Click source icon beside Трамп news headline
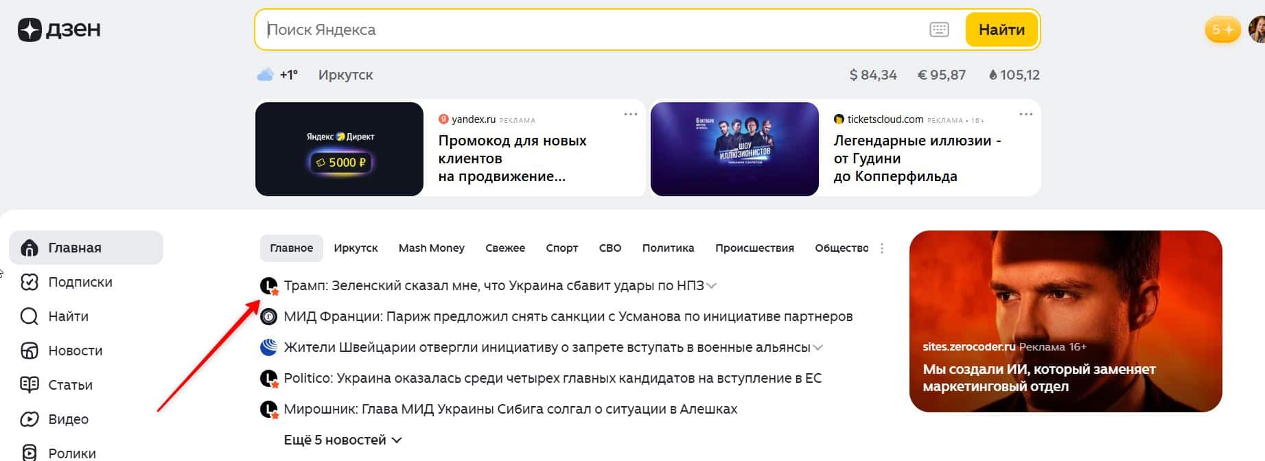This screenshot has width=1265, height=461. 269,286
